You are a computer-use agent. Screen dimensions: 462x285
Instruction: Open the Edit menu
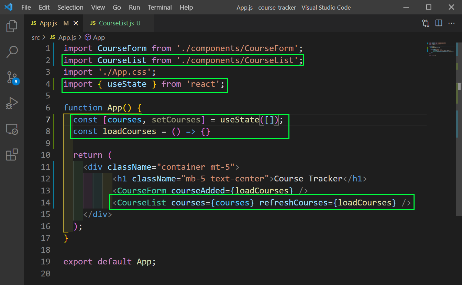44,7
